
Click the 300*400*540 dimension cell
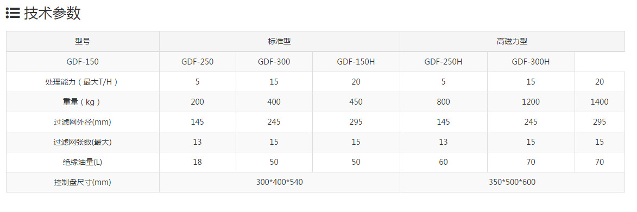(280, 182)
